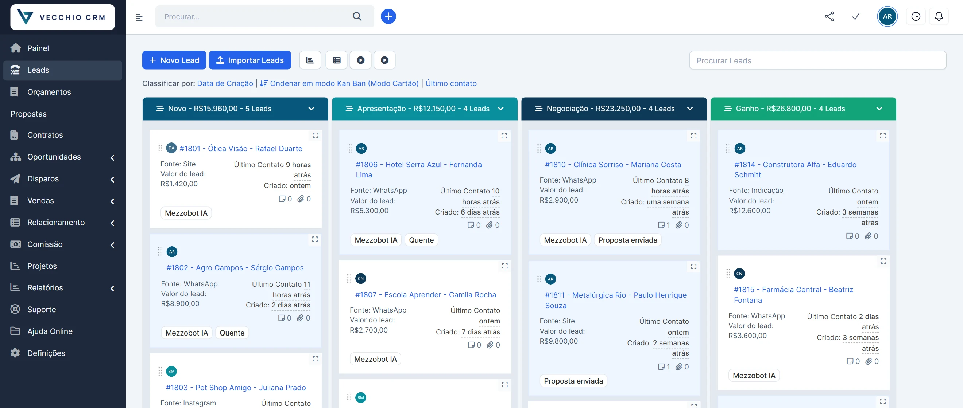The width and height of the screenshot is (963, 408).
Task: Open the share icon in top bar
Action: (x=829, y=16)
